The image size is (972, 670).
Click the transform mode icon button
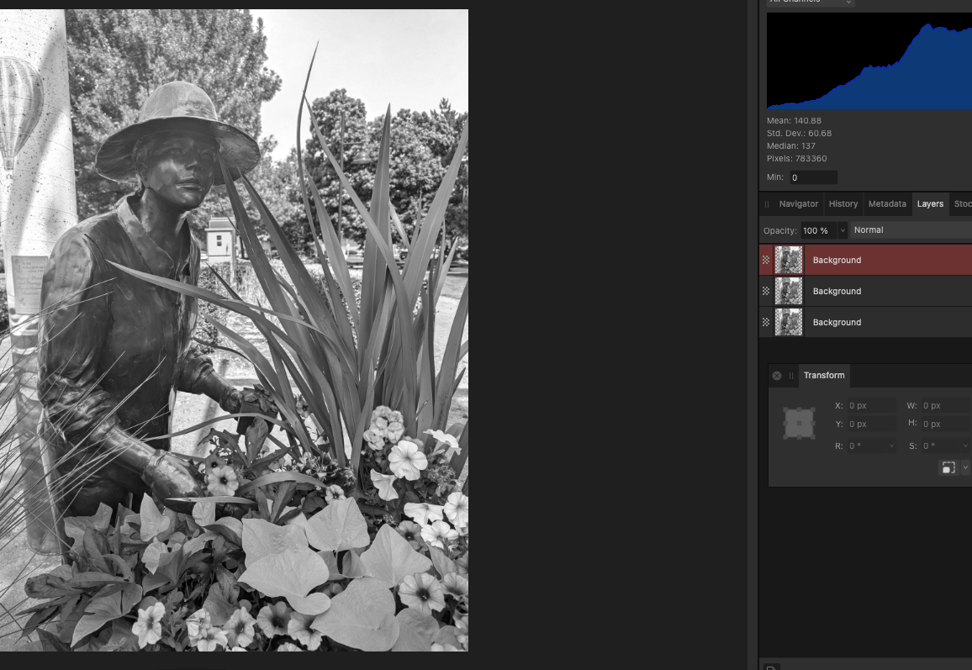[x=948, y=468]
